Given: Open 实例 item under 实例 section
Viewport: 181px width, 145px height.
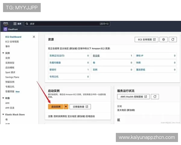Looking at the screenshot, I should [8, 58].
